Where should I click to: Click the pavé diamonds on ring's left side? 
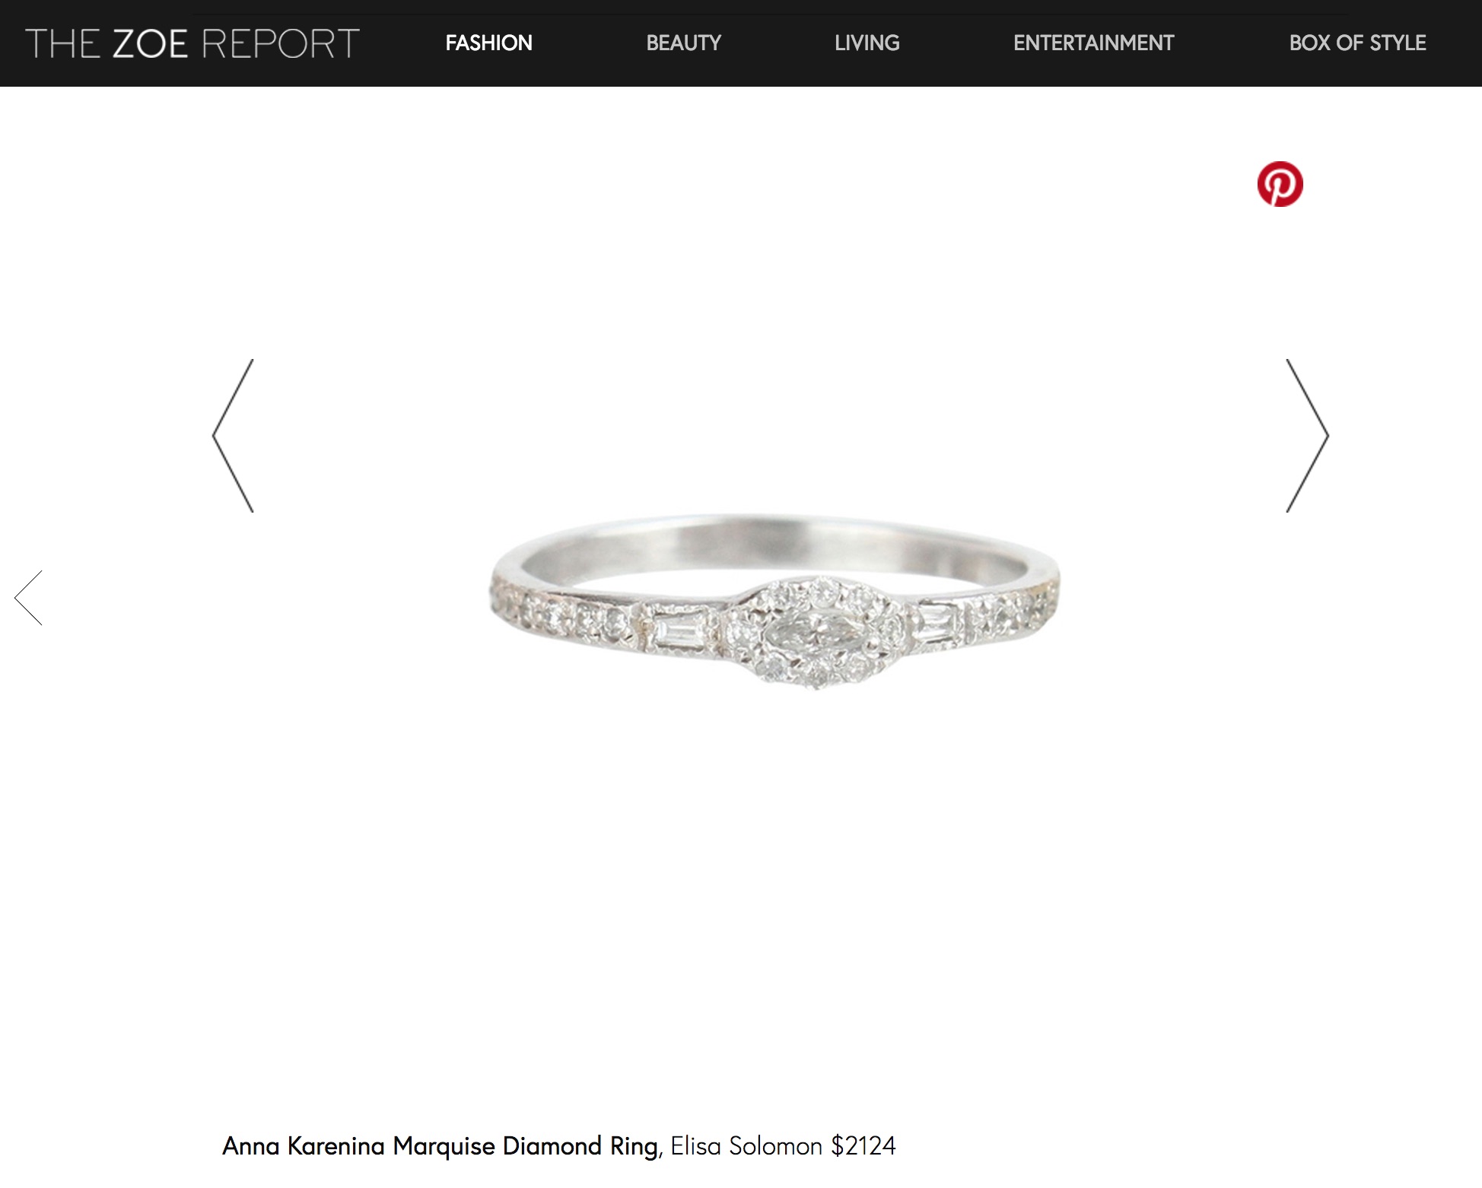pyautogui.click(x=563, y=616)
